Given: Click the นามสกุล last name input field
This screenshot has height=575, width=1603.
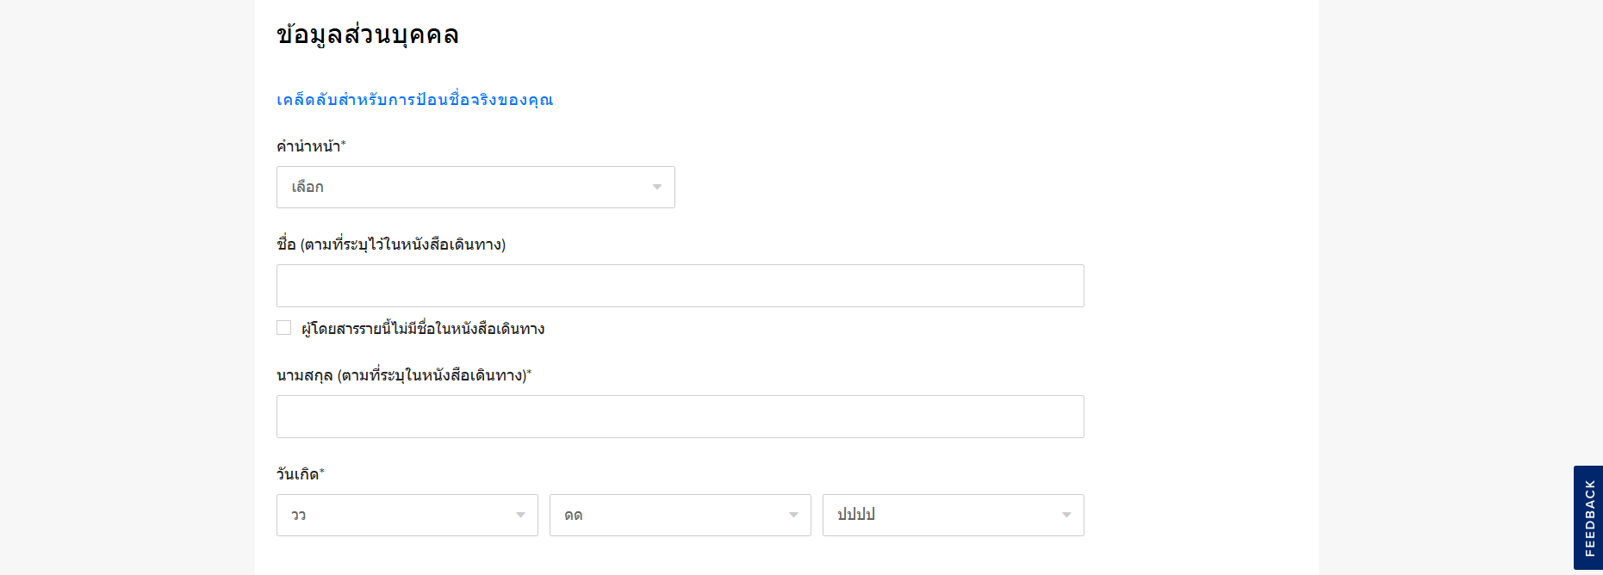Looking at the screenshot, I should tap(680, 417).
